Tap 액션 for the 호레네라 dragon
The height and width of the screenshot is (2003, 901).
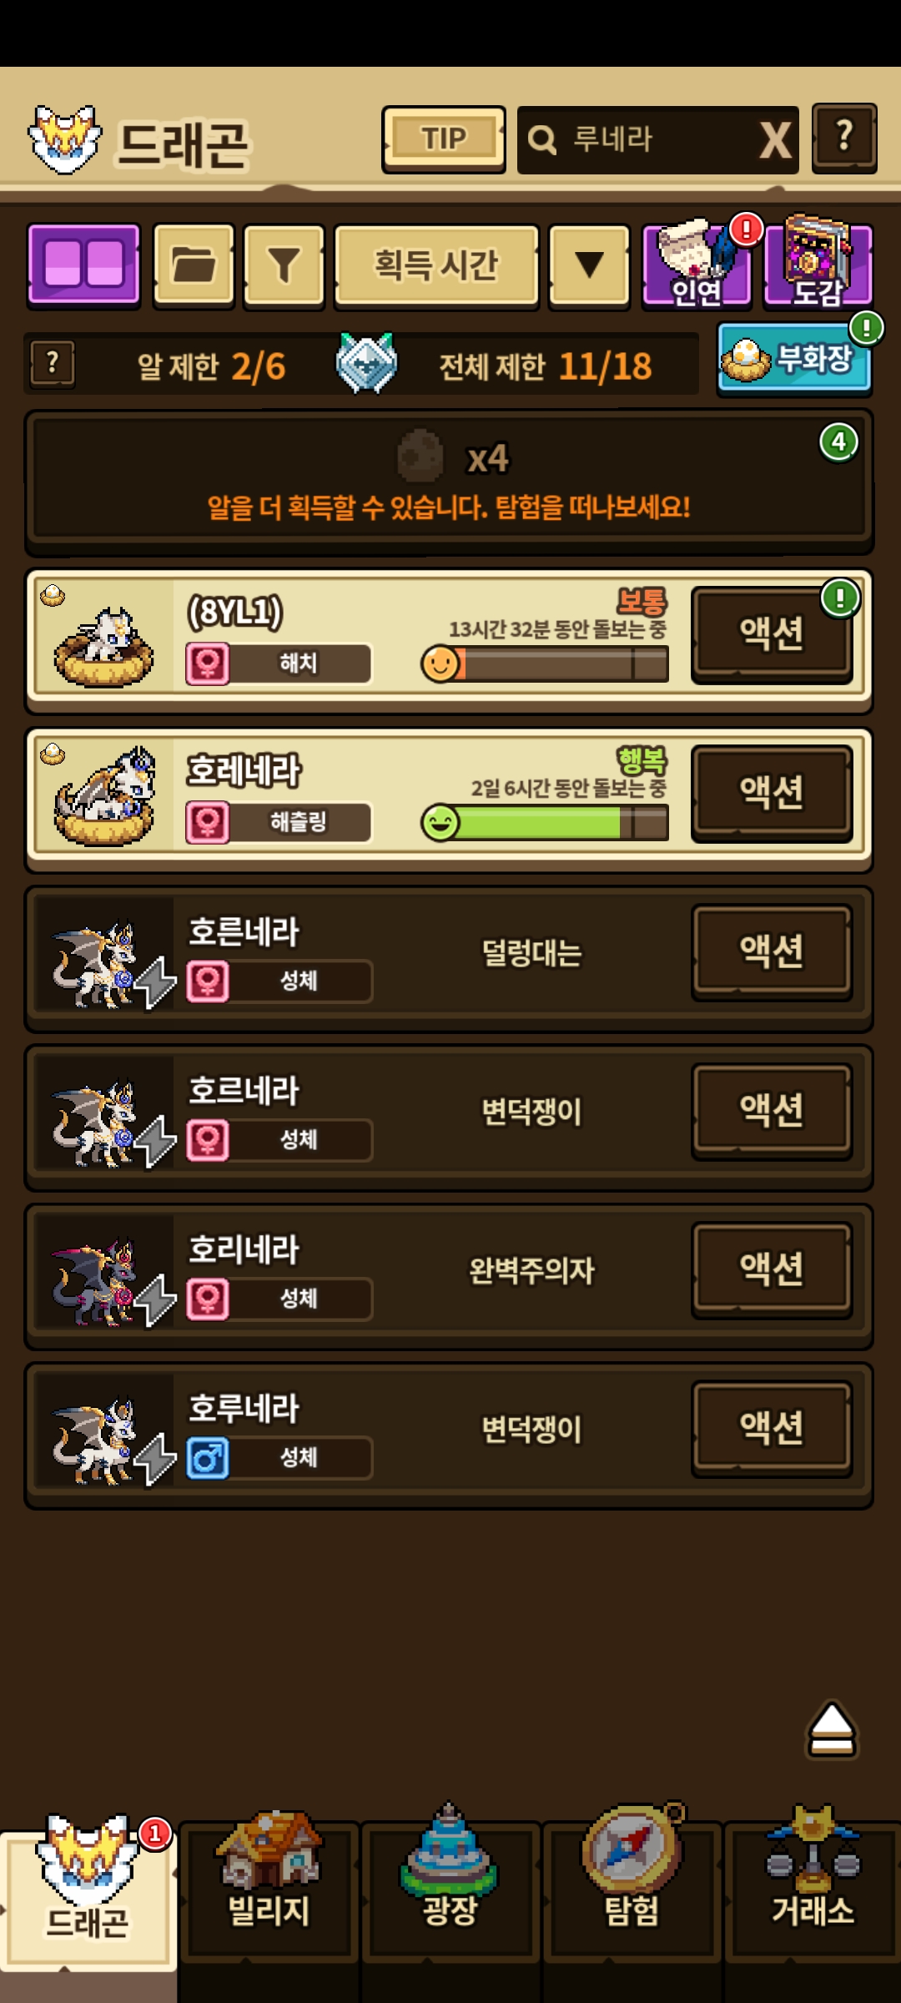[x=772, y=793]
